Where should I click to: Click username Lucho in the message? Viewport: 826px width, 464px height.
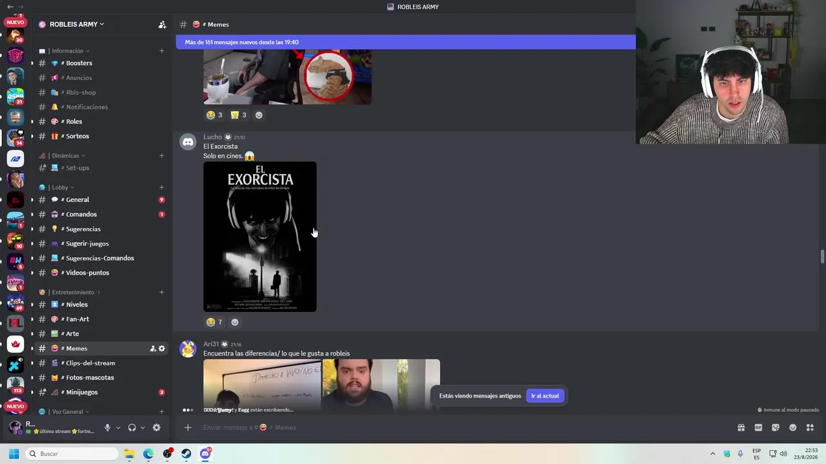(212, 137)
